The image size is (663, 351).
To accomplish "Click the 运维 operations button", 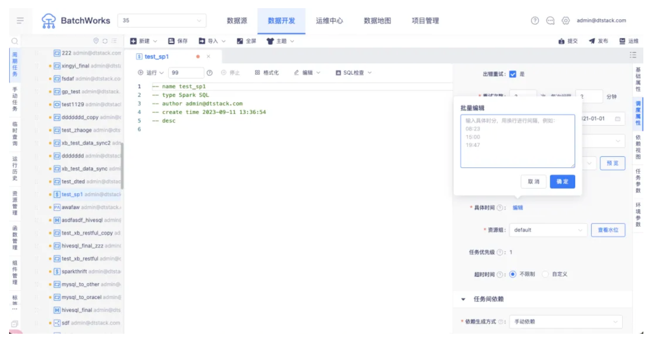I will tap(629, 41).
